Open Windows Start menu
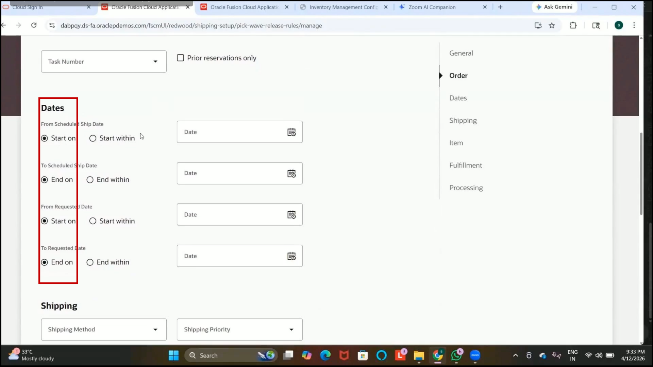The height and width of the screenshot is (367, 653). click(173, 355)
